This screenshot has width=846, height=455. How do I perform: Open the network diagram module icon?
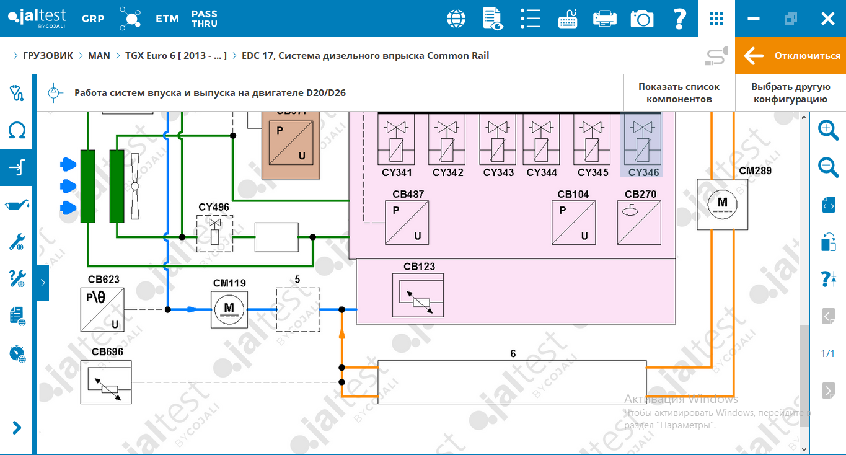point(130,19)
